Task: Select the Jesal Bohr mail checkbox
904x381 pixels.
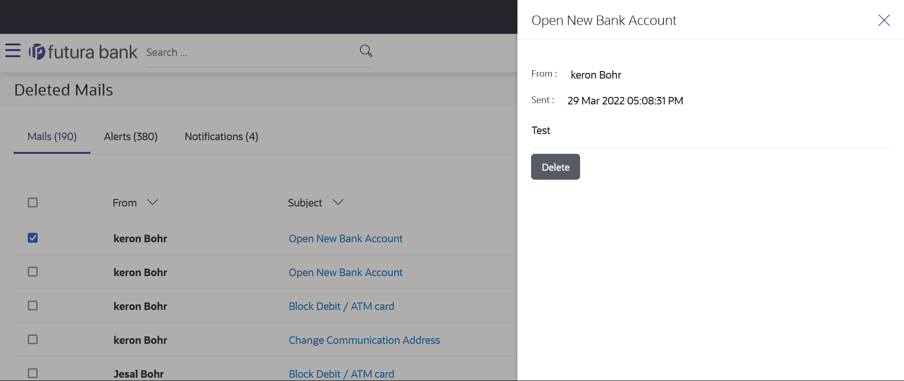Action: [32, 373]
